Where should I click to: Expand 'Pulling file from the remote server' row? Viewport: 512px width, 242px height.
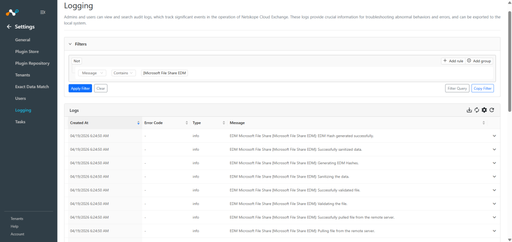point(494,231)
